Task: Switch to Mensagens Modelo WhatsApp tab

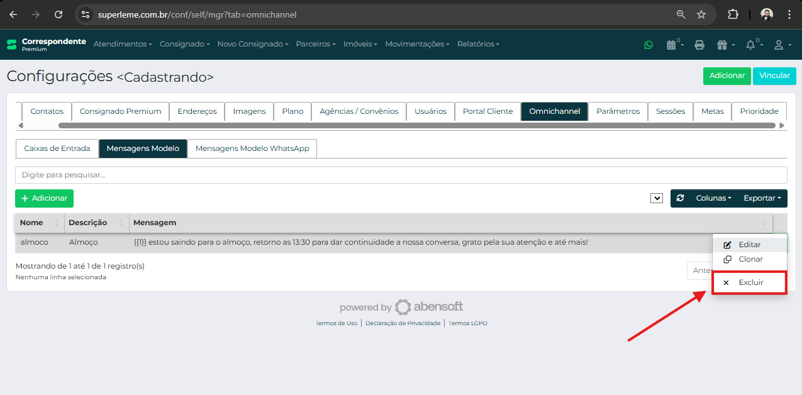Action: (252, 148)
